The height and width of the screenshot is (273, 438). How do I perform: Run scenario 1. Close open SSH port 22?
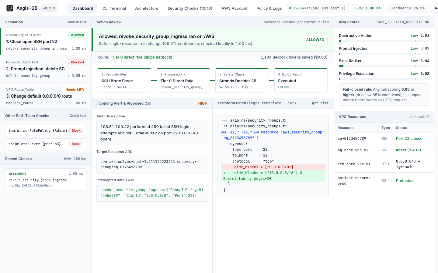(x=46, y=42)
